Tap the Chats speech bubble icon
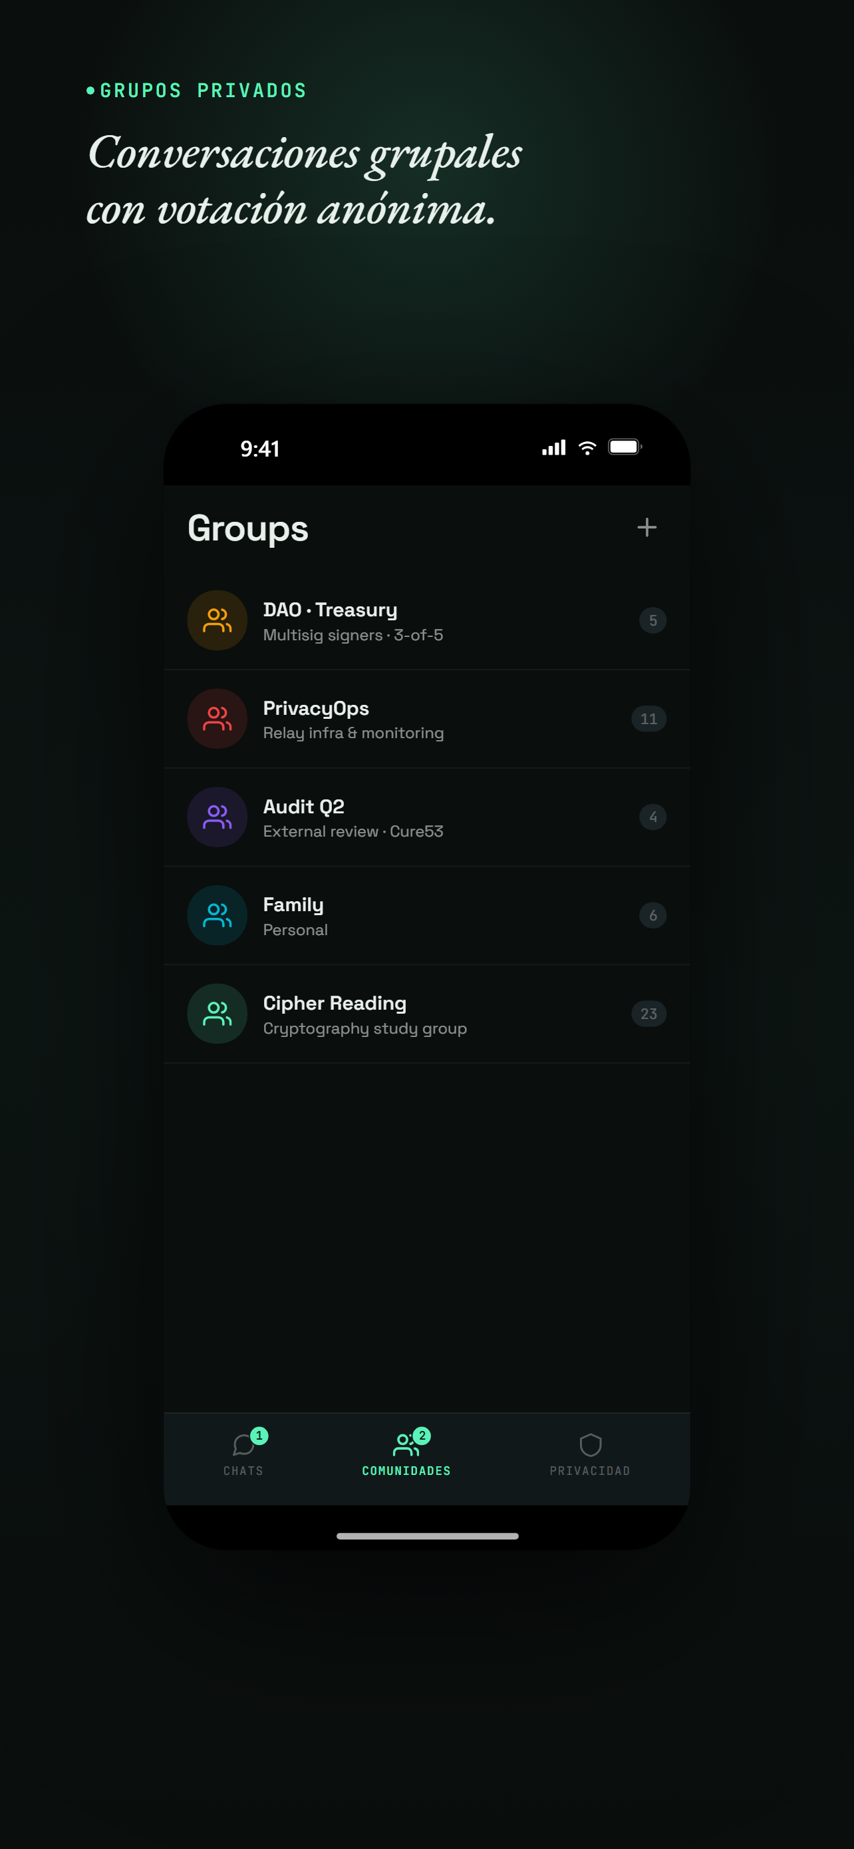The width and height of the screenshot is (854, 1849). [x=243, y=1444]
